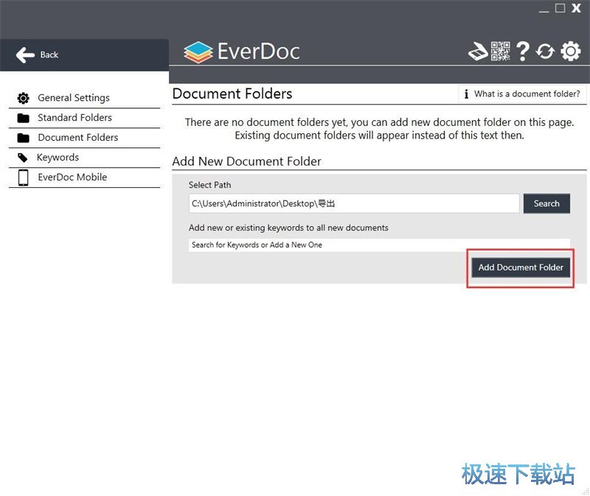
Task: Open the QR code icon
Action: coord(501,51)
